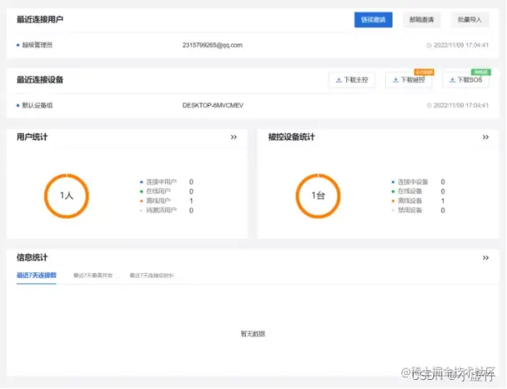
Task: Click the 下载主控 download button
Action: [352, 79]
